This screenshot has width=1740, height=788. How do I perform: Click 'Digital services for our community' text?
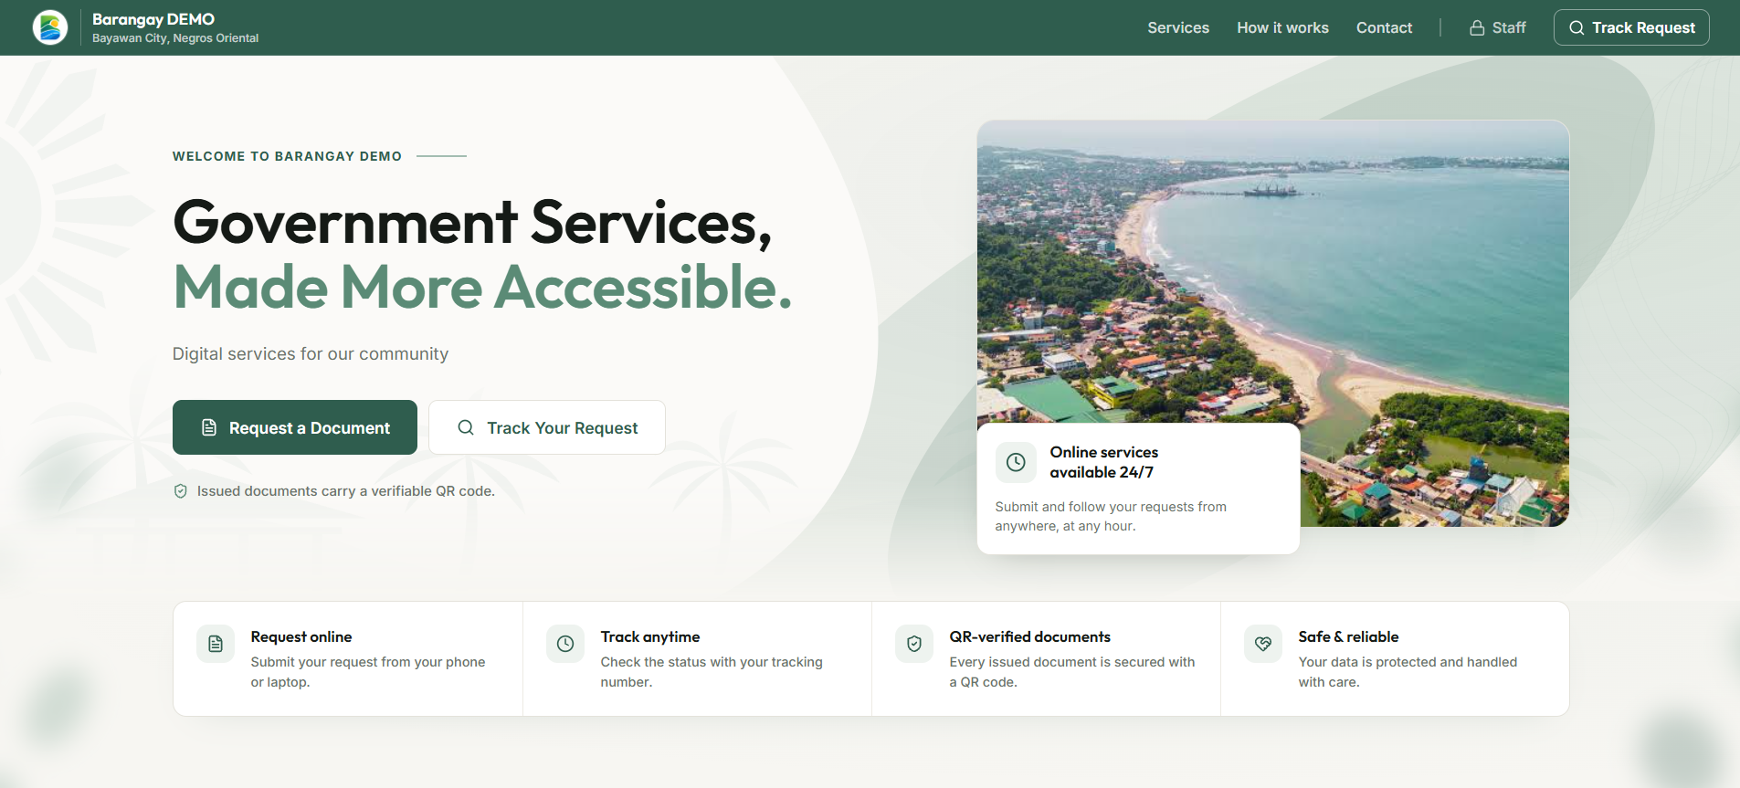click(311, 354)
